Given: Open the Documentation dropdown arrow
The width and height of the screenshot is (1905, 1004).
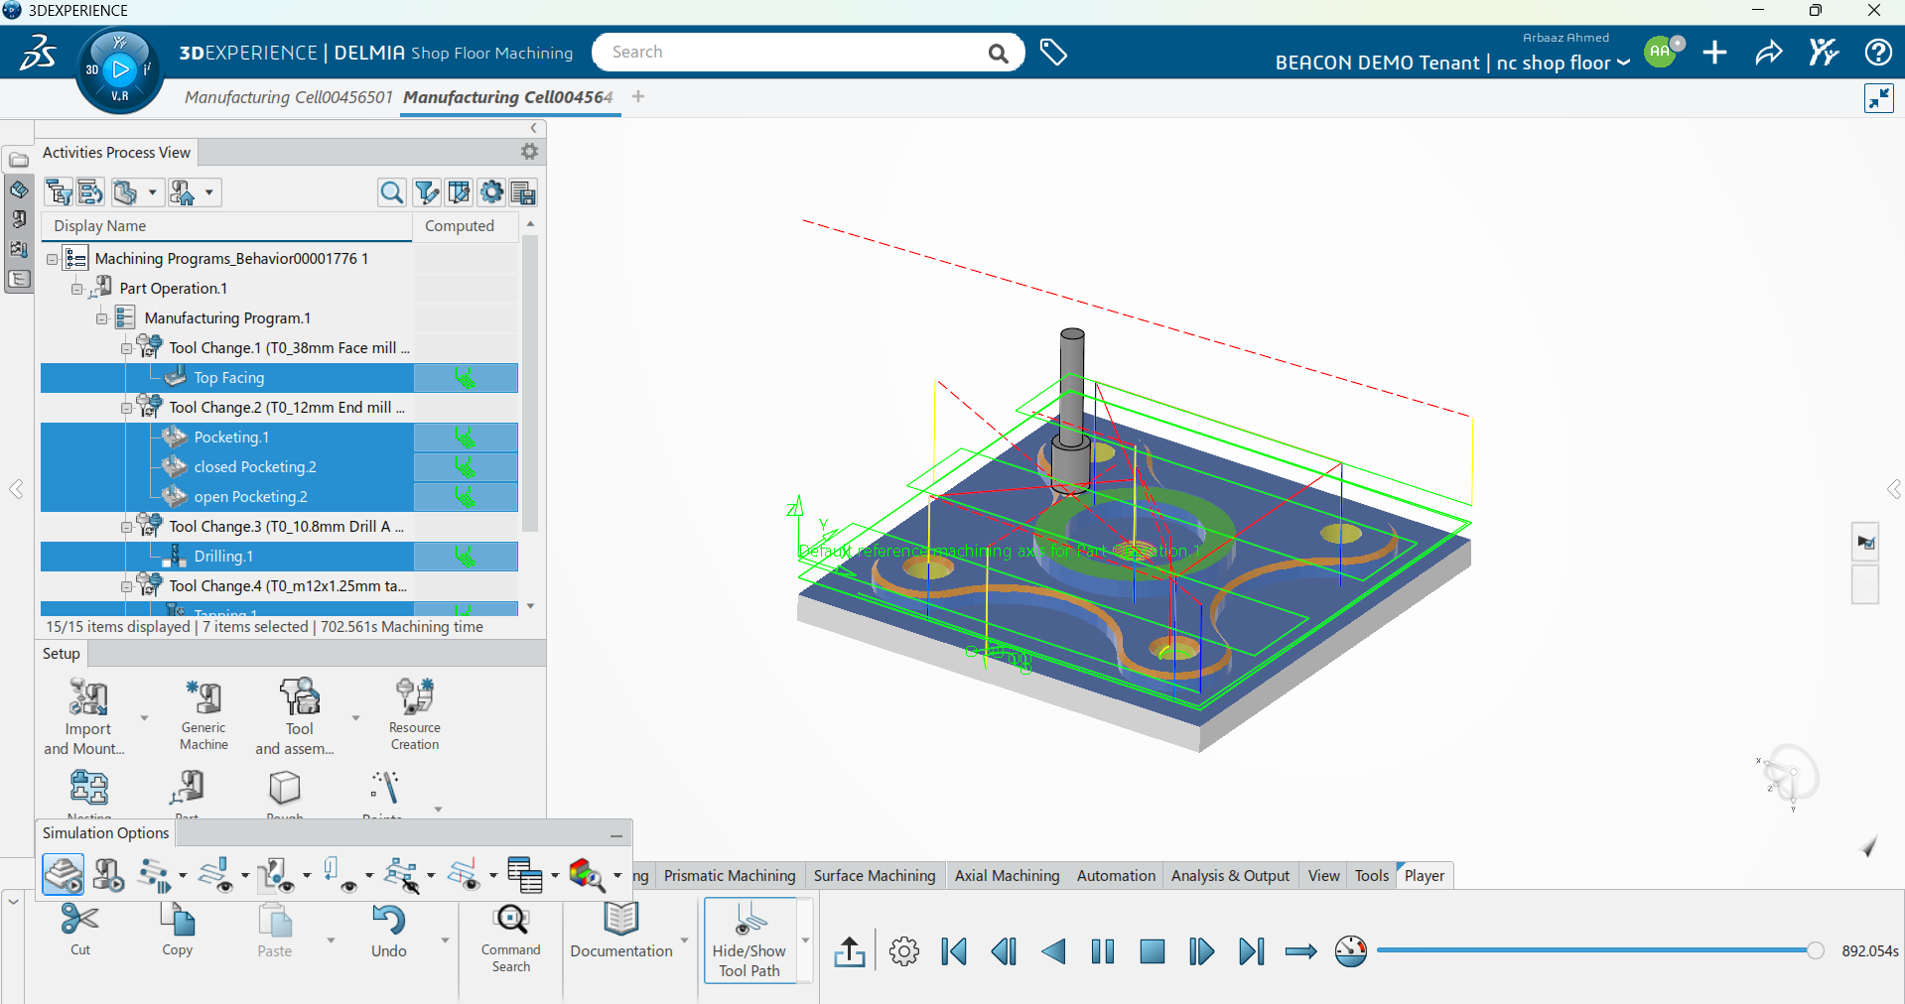Looking at the screenshot, I should pyautogui.click(x=684, y=941).
